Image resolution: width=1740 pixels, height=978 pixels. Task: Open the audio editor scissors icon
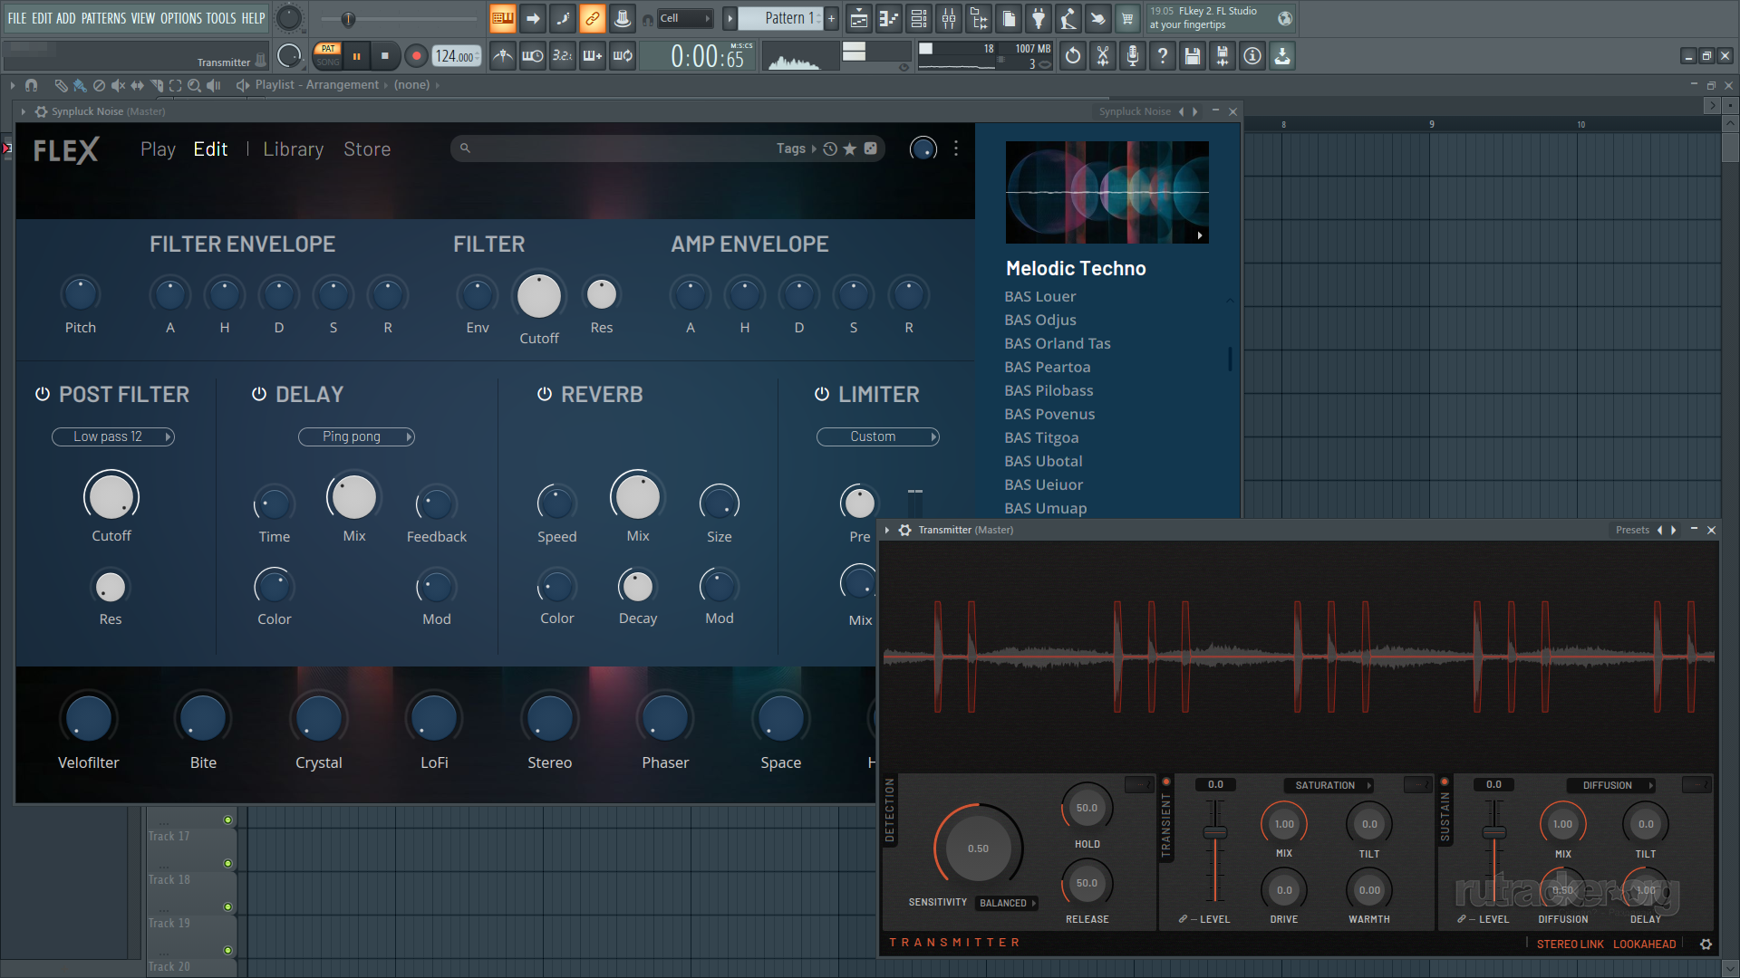(1103, 56)
